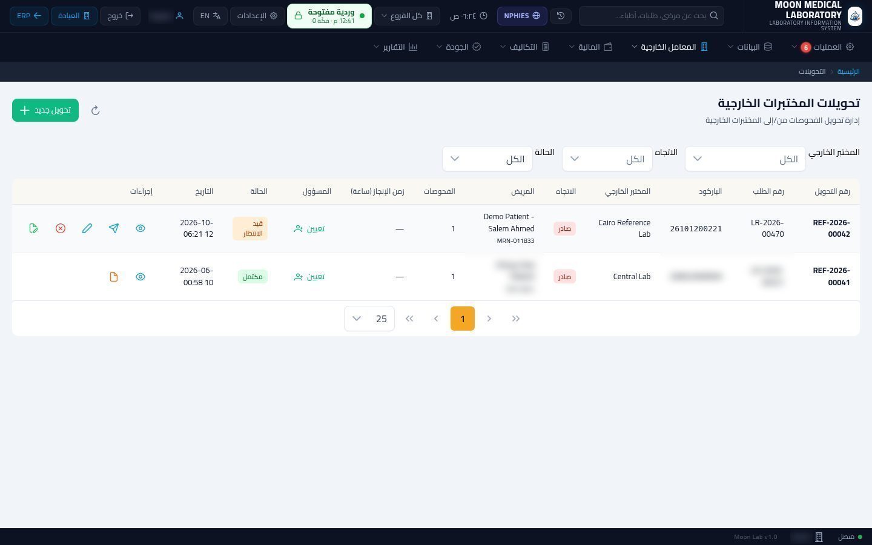The height and width of the screenshot is (545, 872).
Task: Go to last pagination page arrows
Action: [x=409, y=319]
